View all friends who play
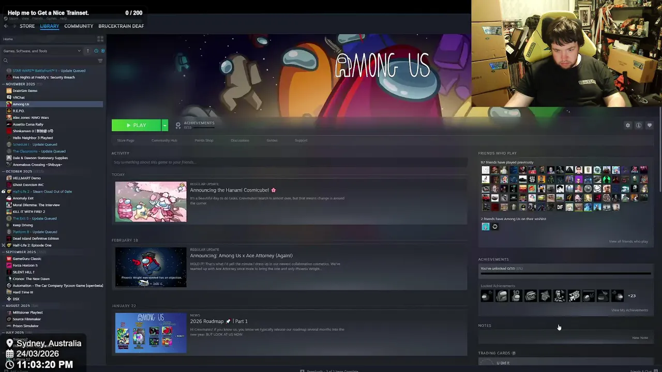The height and width of the screenshot is (372, 662). [628, 241]
